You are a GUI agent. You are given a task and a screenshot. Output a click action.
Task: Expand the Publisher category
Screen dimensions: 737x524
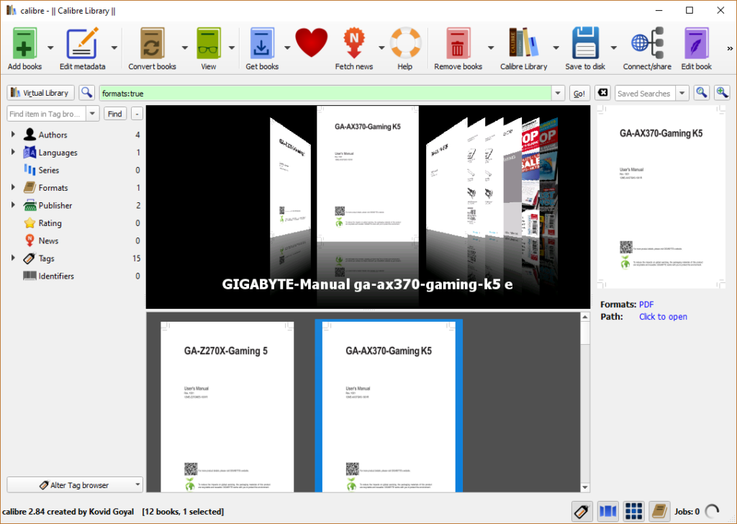(x=13, y=205)
